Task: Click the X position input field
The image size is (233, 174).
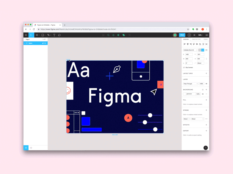Action: coord(189,54)
